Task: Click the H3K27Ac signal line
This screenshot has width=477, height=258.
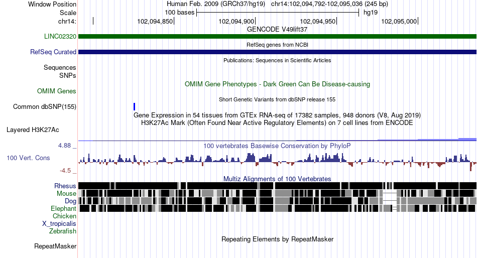Action: tap(278, 140)
